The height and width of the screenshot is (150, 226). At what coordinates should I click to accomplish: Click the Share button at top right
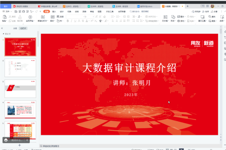pyautogui.click(x=215, y=12)
